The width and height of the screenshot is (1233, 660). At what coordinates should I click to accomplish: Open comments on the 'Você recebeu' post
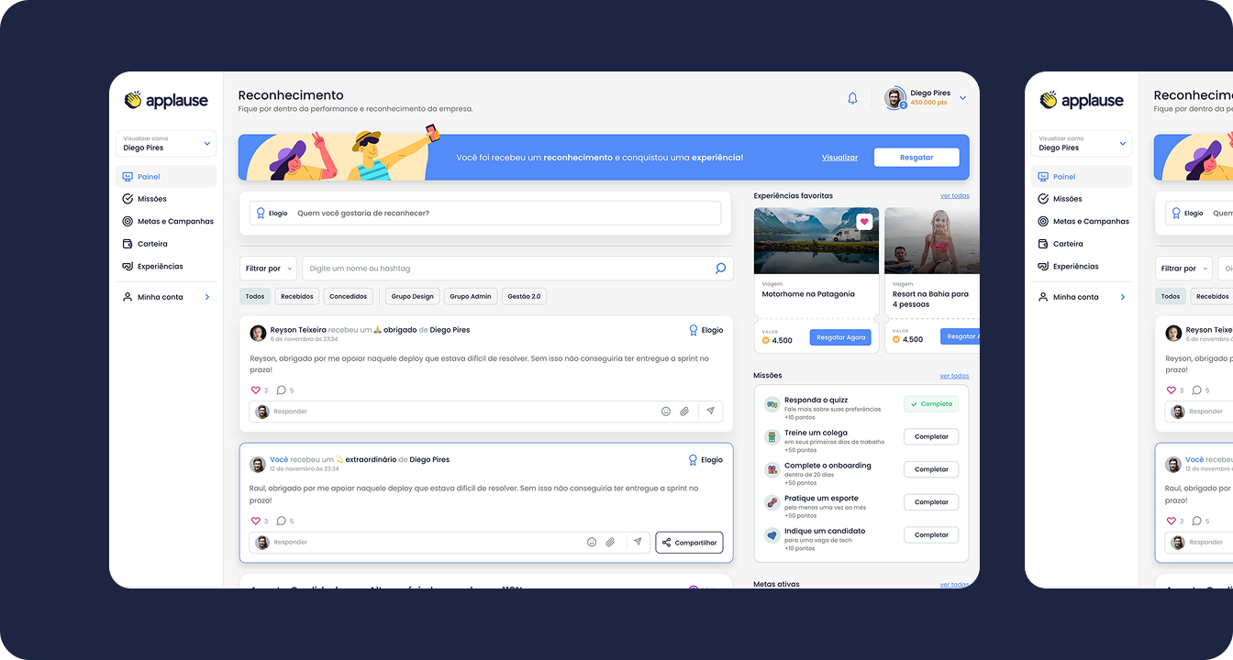point(281,521)
